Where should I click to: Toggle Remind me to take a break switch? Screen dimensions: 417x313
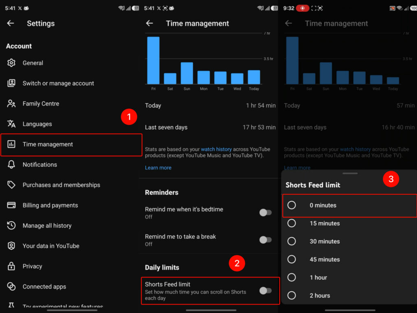pyautogui.click(x=266, y=240)
